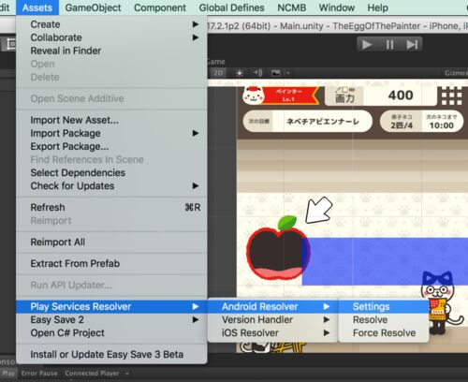Viewport: 468px width, 382px height.
Task: Toggle scene audio speaker icon
Action: 257,73
